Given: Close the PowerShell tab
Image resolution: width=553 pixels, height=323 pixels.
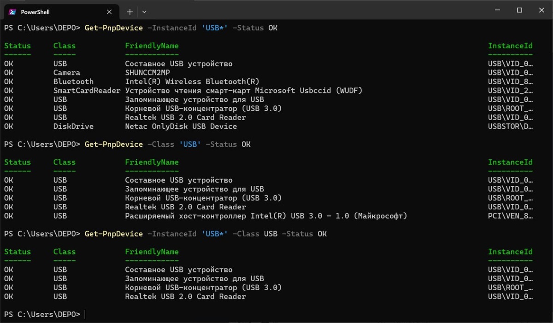Looking at the screenshot, I should point(110,12).
